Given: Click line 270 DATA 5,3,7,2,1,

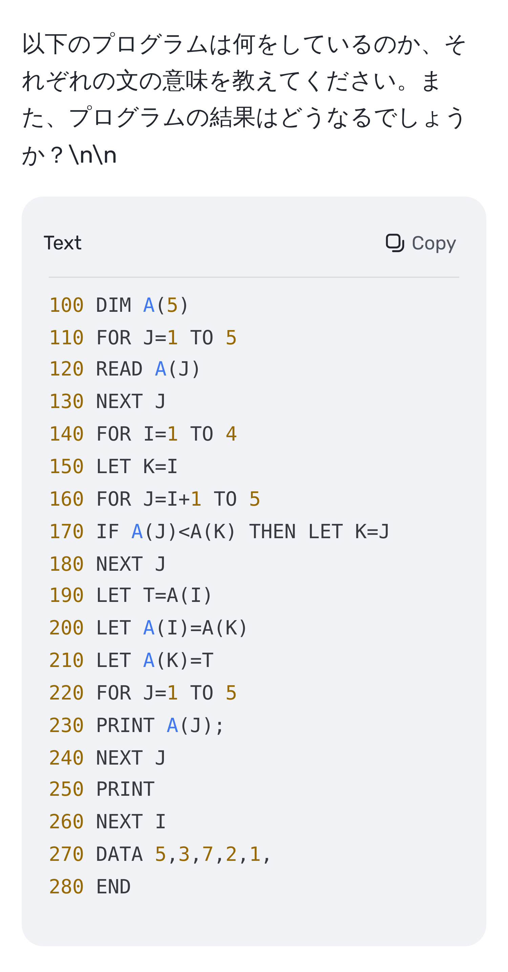Looking at the screenshot, I should tap(160, 854).
